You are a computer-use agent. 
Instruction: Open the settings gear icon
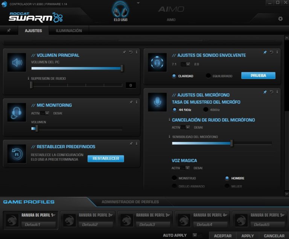280,19
